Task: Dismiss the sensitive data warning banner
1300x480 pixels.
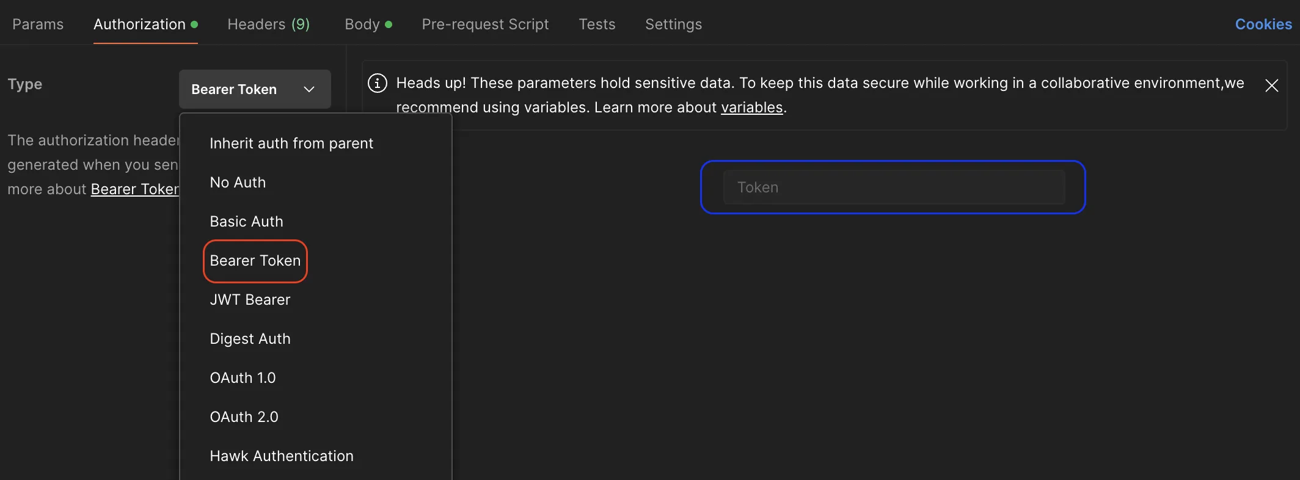Action: pos(1271,85)
